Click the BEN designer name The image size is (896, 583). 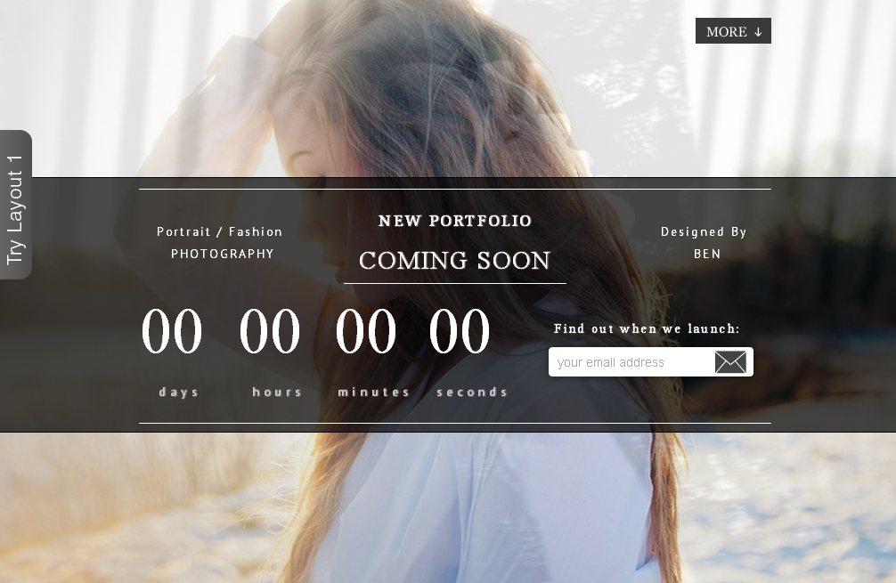coord(707,254)
